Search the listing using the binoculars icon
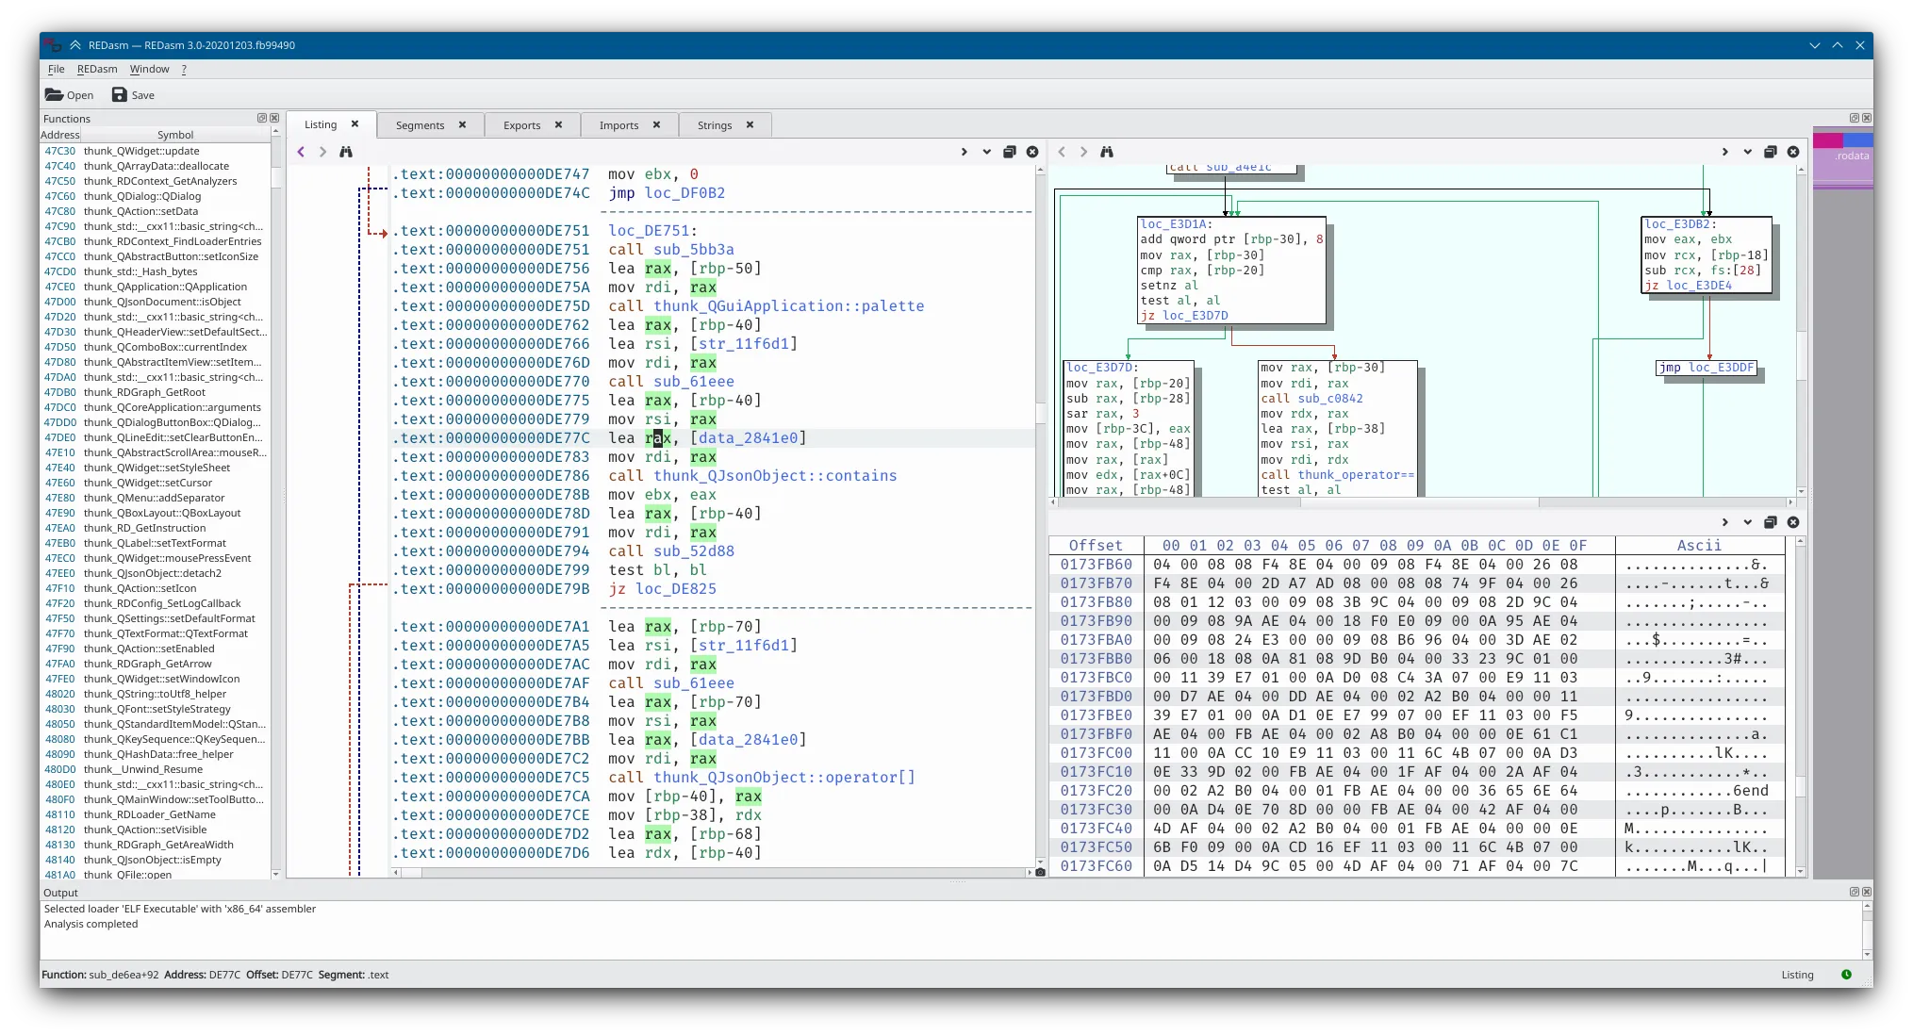 tap(346, 152)
